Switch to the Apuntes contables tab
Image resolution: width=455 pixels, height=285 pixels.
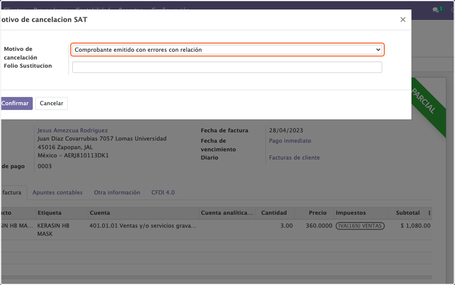coord(58,192)
